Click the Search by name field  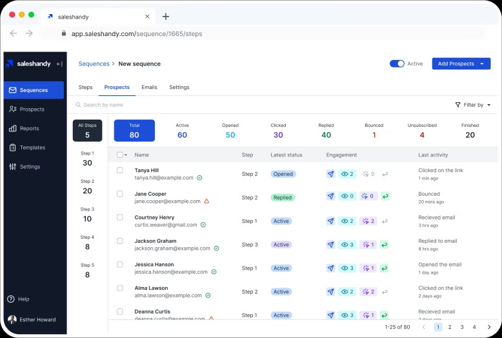click(103, 105)
